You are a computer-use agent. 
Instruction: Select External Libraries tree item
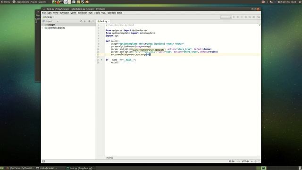tap(56, 28)
